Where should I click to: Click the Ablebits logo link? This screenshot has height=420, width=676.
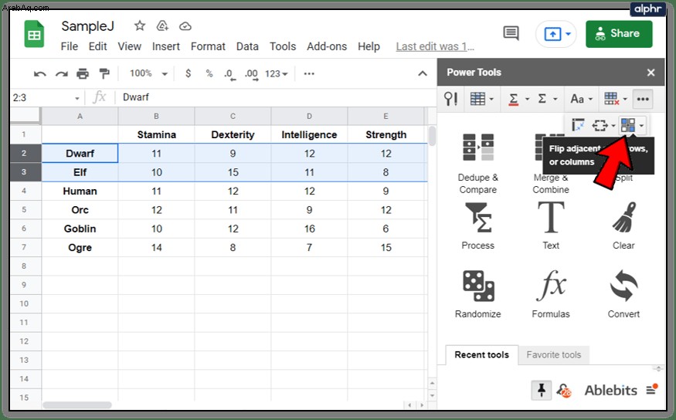pyautogui.click(x=610, y=391)
